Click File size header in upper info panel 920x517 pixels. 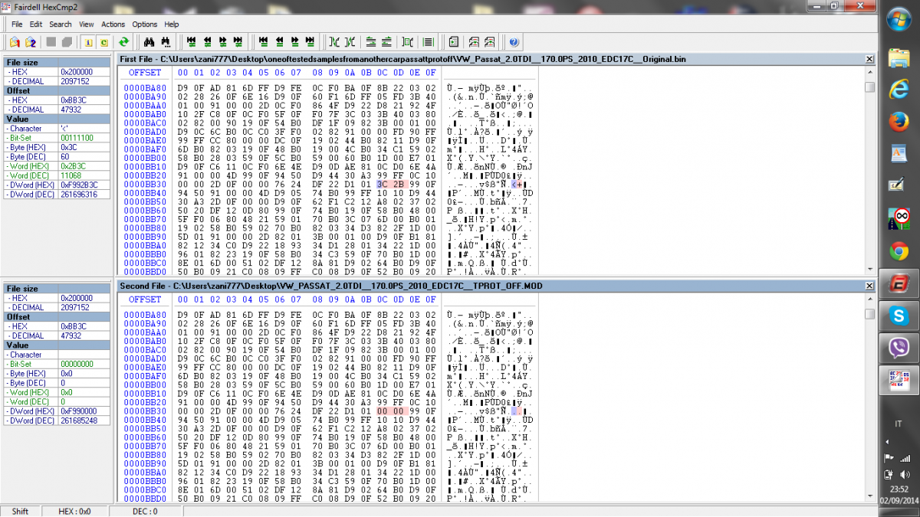[56, 62]
